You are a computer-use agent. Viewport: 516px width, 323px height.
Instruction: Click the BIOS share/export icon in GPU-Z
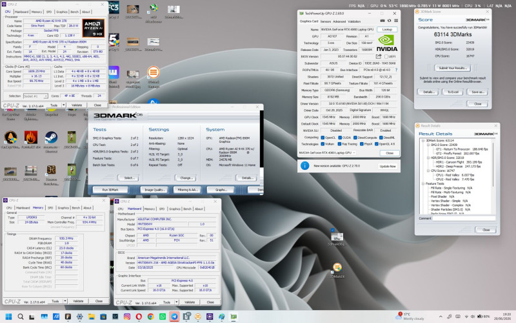[379, 56]
